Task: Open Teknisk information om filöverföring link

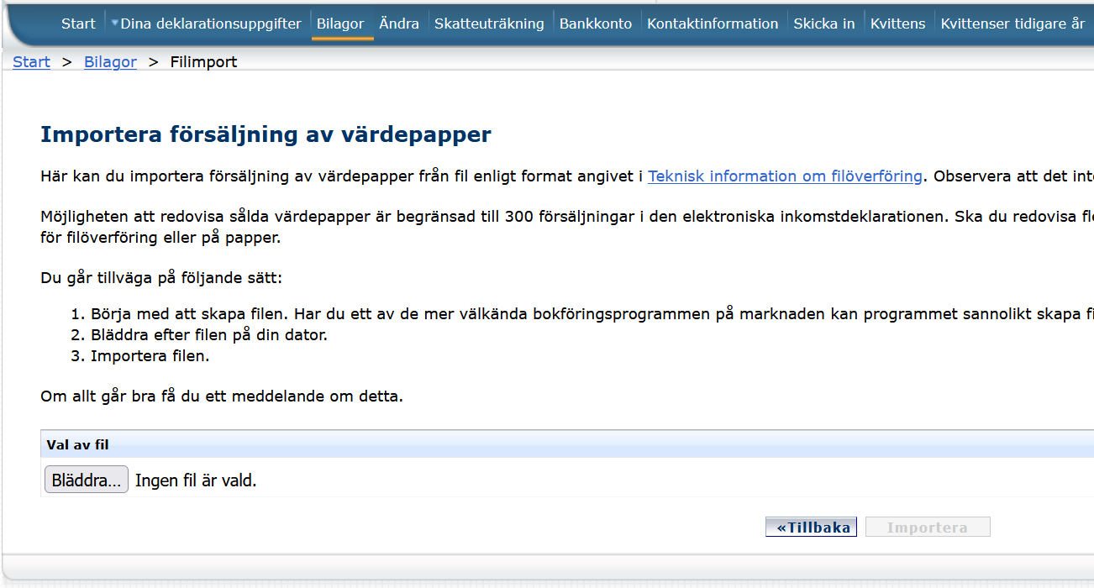Action: click(785, 176)
